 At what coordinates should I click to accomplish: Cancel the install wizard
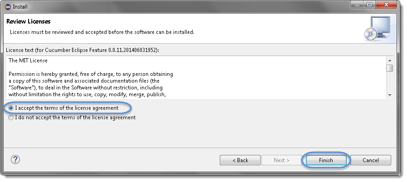click(371, 160)
